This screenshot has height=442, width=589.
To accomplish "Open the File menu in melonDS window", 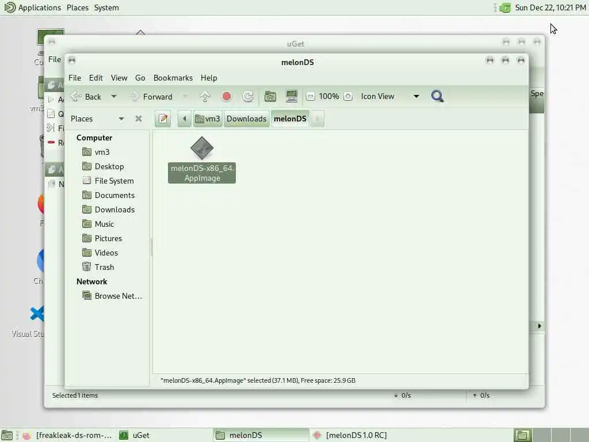I will [75, 78].
